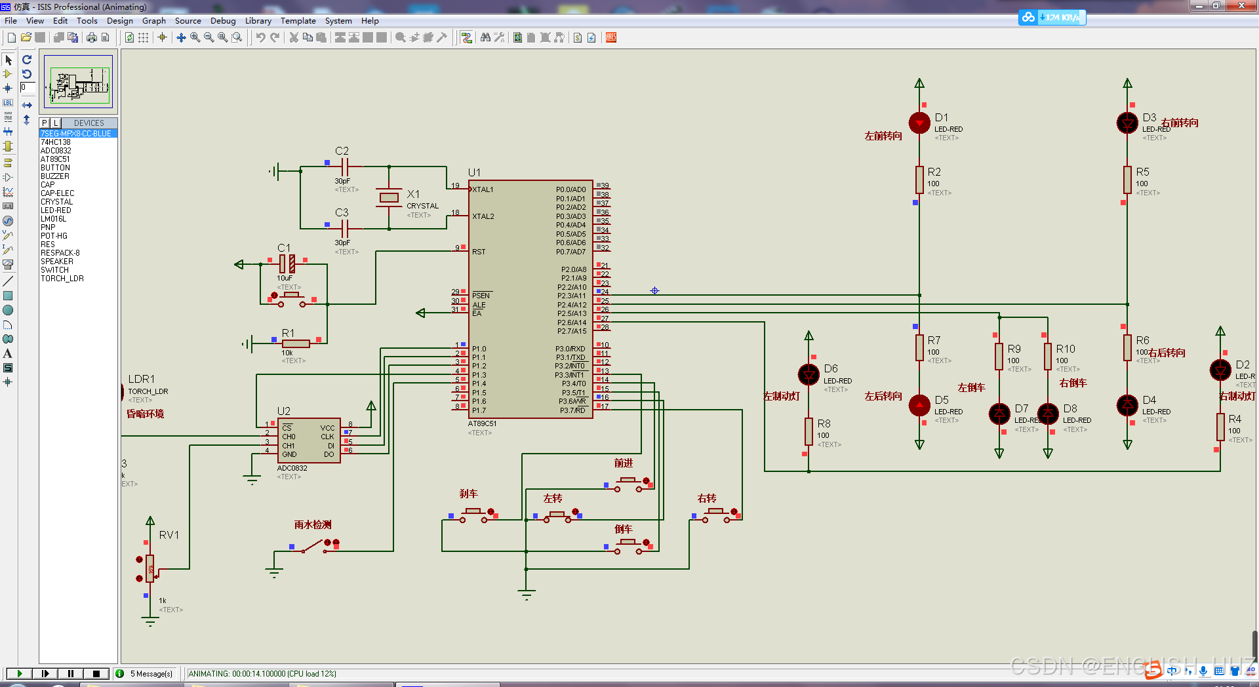The width and height of the screenshot is (1259, 687).
Task: Open the Graph menu
Action: click(x=154, y=20)
